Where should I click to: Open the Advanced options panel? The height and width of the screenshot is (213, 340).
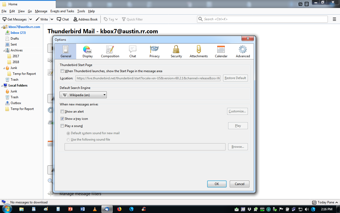(243, 51)
